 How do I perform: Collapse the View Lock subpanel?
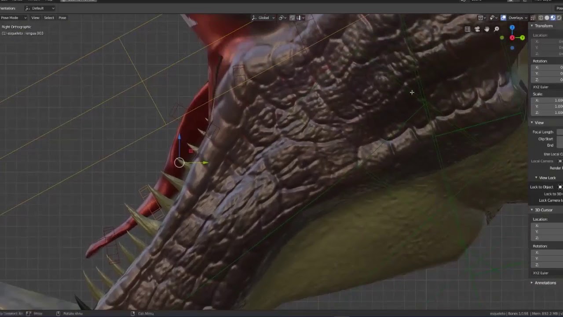click(x=536, y=178)
